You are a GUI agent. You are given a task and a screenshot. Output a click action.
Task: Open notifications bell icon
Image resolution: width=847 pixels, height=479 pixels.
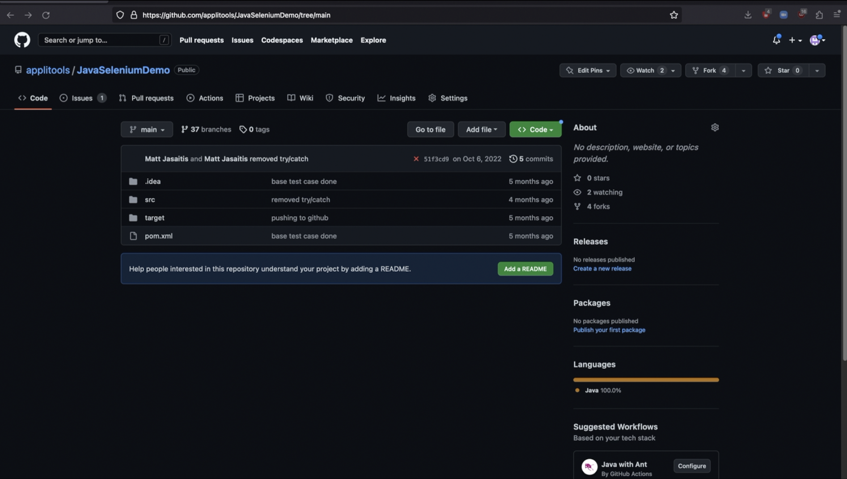tap(776, 40)
